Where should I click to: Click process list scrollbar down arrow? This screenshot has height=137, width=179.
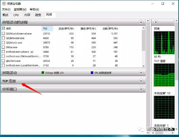pos(143,66)
